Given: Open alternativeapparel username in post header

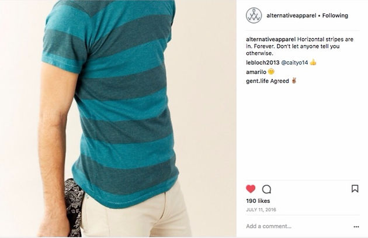Looking at the screenshot, I should 291,16.
